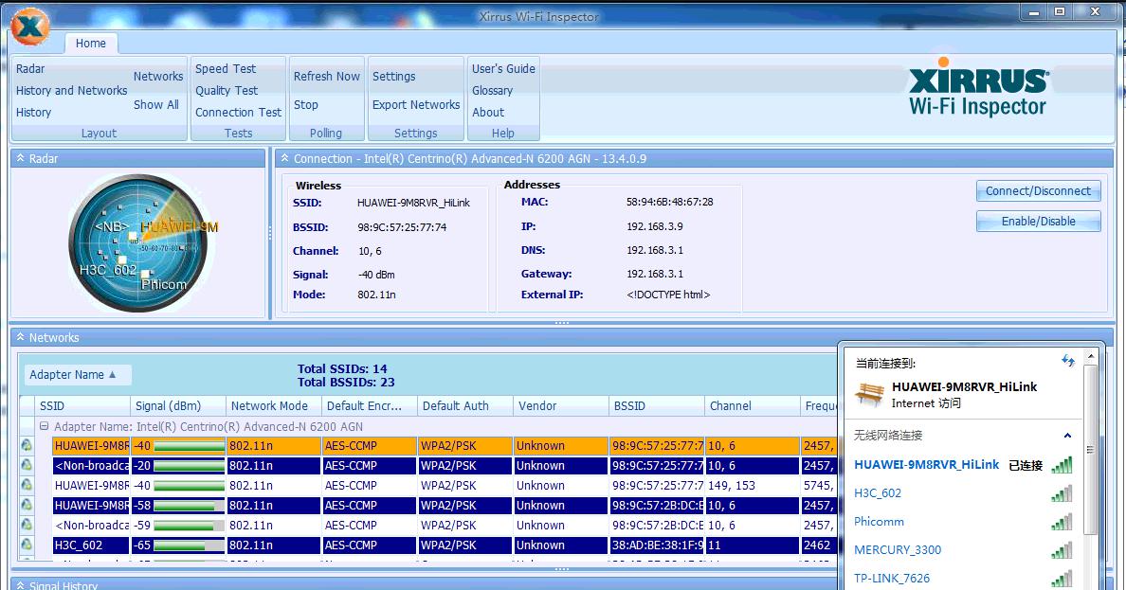
Task: Select the History layout option
Action: click(x=34, y=112)
